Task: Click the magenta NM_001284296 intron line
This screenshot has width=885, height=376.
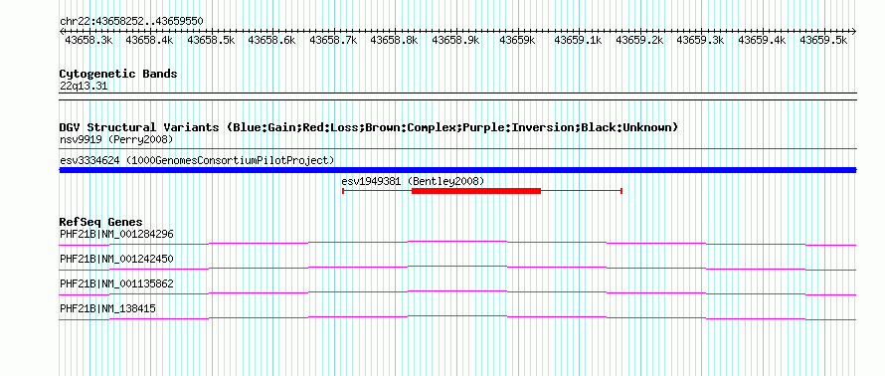Action: [x=457, y=244]
